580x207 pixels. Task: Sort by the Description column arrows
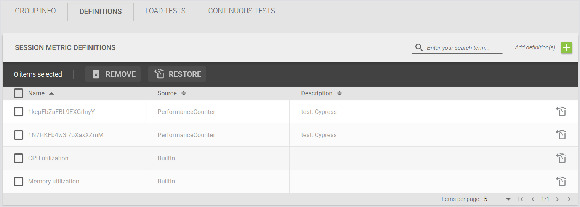[x=340, y=93]
